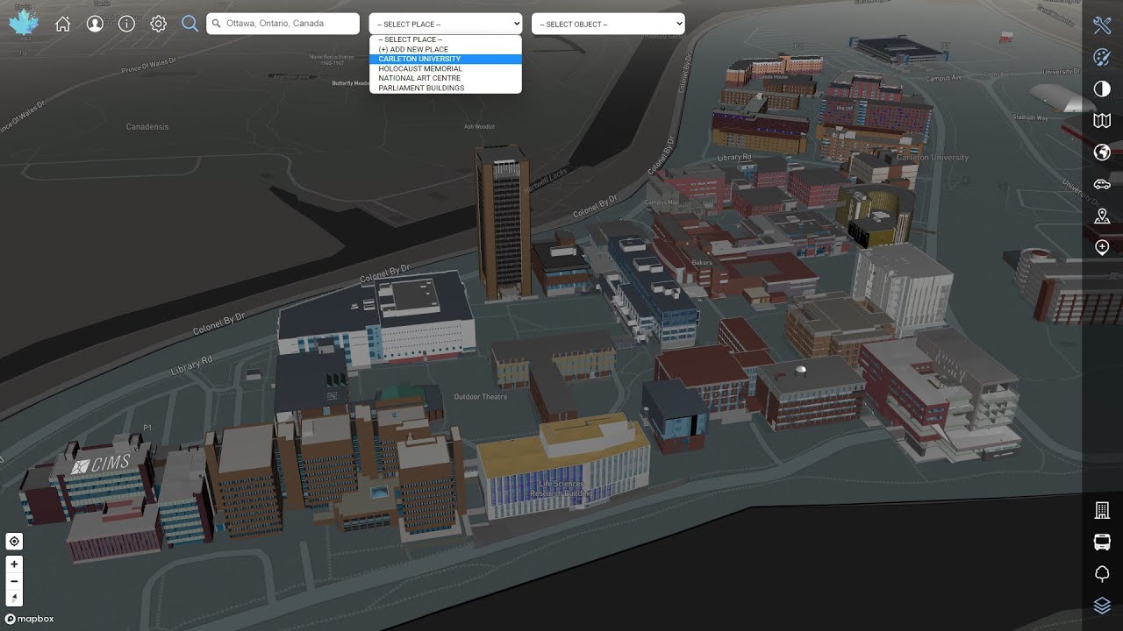This screenshot has width=1123, height=631.
Task: Open the color palette icon in sidebar
Action: (1102, 58)
